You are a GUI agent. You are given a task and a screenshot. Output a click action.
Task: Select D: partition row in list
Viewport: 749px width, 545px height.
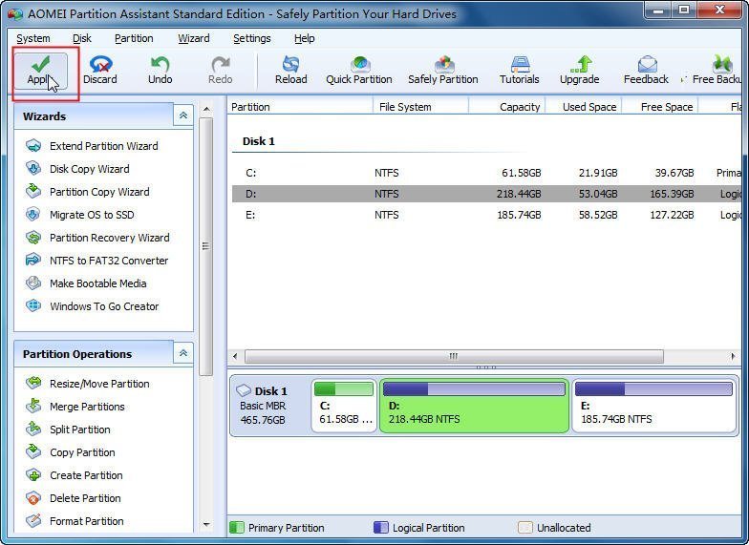pyautogui.click(x=486, y=194)
